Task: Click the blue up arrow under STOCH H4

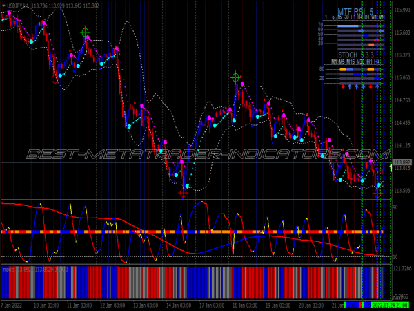Action: coord(377,86)
